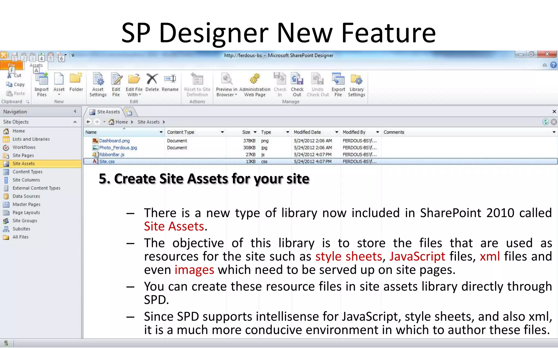This screenshot has width=558, height=348.
Task: Click the Rename icon
Action: click(x=170, y=79)
